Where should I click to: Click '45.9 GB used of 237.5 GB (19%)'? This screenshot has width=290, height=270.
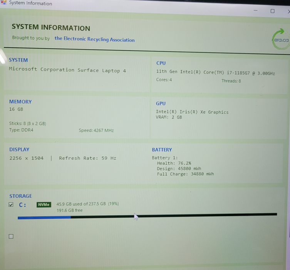[87, 204]
